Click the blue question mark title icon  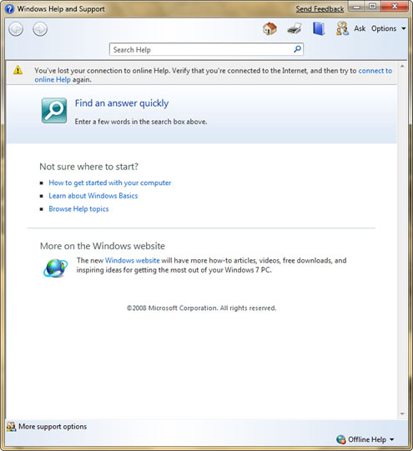click(9, 9)
